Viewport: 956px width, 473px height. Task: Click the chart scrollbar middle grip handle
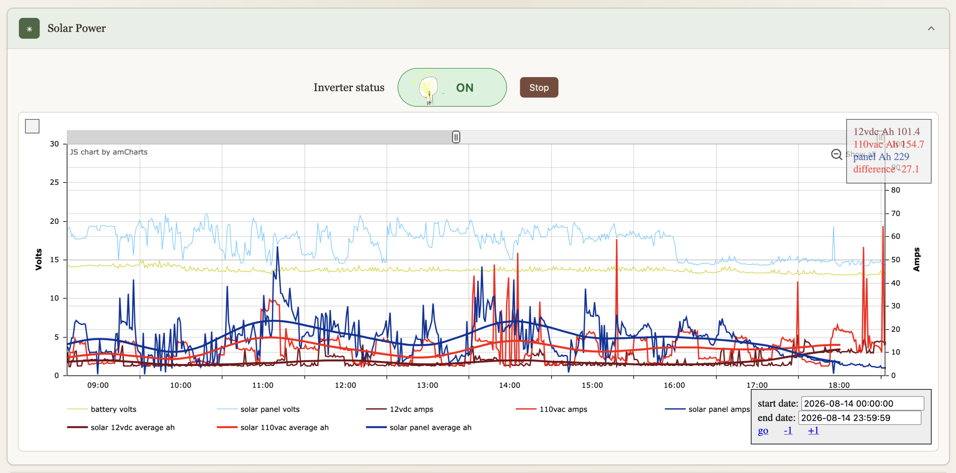point(456,137)
